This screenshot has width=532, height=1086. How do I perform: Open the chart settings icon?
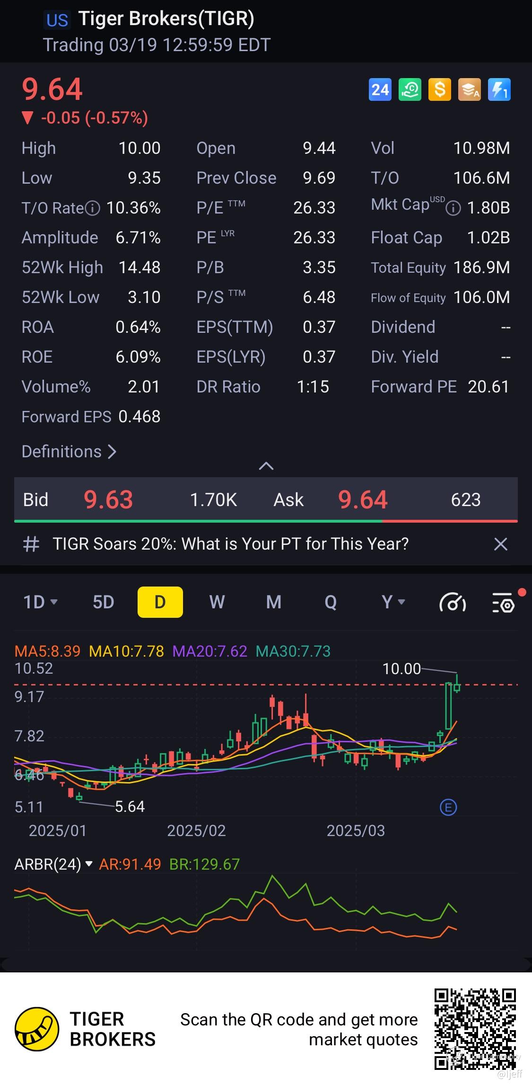coord(503,603)
